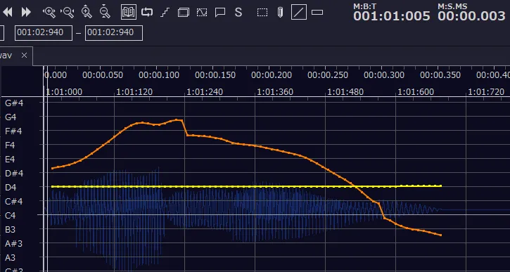Click the range start field 001:02:940
Screen dimensions: 510x272
pos(43,33)
